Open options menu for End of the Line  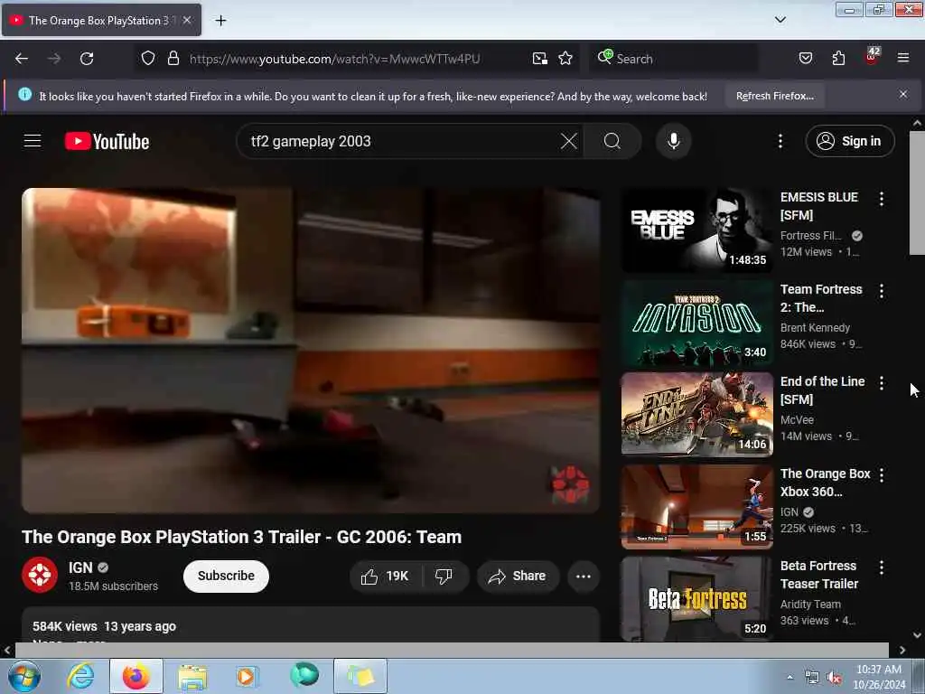point(882,383)
